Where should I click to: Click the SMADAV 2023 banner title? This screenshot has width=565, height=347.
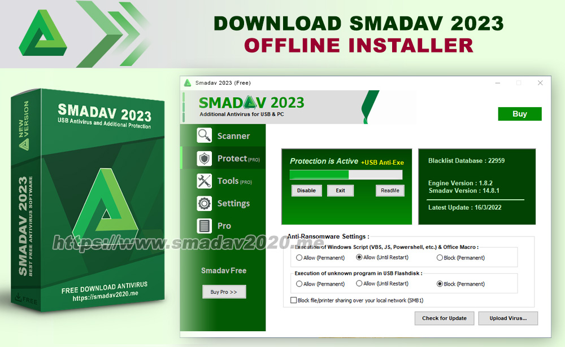coord(251,103)
